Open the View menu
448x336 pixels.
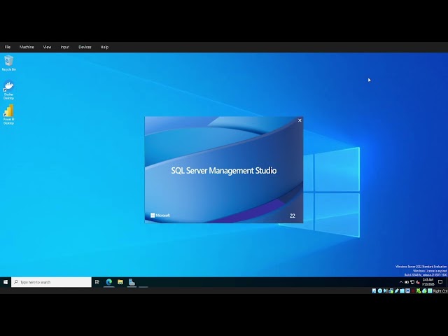pyautogui.click(x=47, y=47)
